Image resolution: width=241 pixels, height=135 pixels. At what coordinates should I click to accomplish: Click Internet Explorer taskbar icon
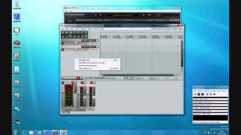coord(23,132)
